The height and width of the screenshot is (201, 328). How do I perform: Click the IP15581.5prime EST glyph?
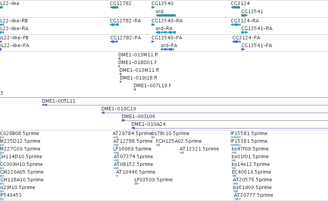(235, 137)
